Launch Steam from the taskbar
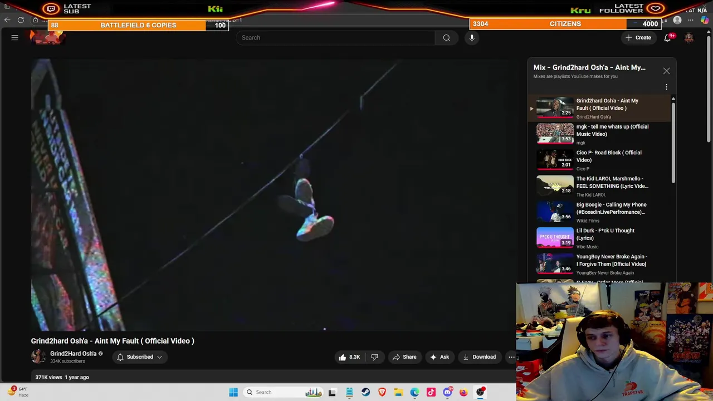This screenshot has width=713, height=401. click(x=365, y=392)
